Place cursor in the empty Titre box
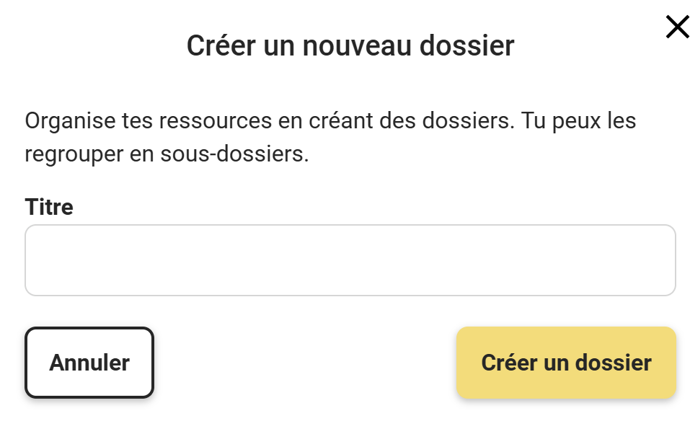Viewport: 690px width, 421px height. (x=350, y=260)
